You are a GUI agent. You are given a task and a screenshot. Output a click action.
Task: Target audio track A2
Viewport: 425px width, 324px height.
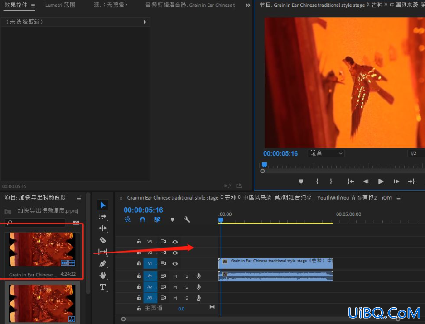(150, 287)
